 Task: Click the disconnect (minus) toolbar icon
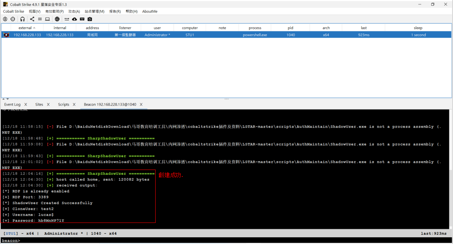[x=13, y=19]
